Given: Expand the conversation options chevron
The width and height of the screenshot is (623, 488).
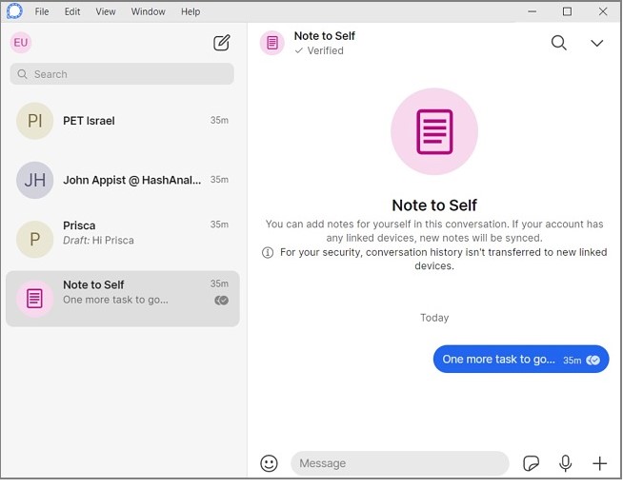Looking at the screenshot, I should click(597, 43).
